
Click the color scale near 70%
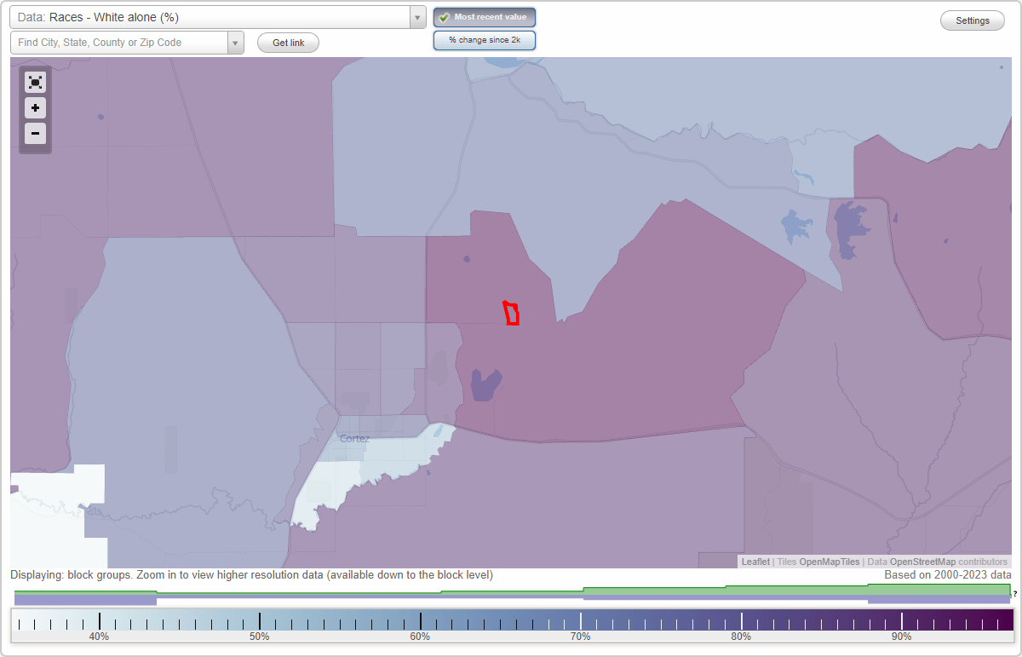tap(582, 620)
